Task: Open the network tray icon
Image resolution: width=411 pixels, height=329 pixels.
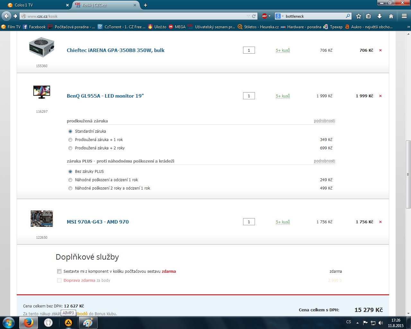Action: [x=373, y=323]
